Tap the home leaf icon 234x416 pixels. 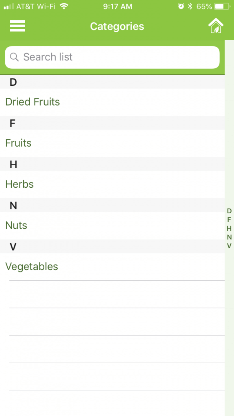(216, 26)
